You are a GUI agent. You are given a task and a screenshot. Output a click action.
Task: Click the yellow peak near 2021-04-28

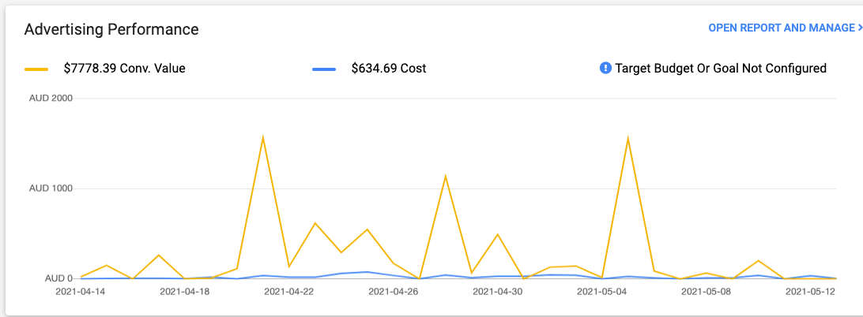click(x=445, y=177)
